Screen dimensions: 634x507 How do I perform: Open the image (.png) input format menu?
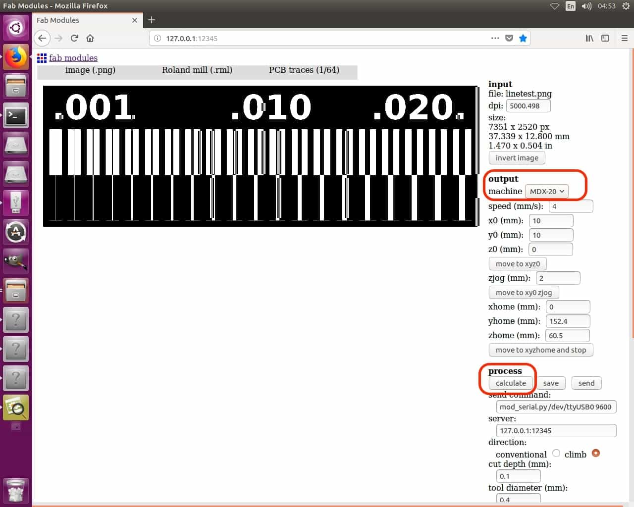[x=90, y=70]
